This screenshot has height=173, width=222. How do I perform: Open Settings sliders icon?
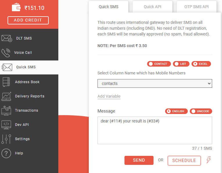(6, 139)
